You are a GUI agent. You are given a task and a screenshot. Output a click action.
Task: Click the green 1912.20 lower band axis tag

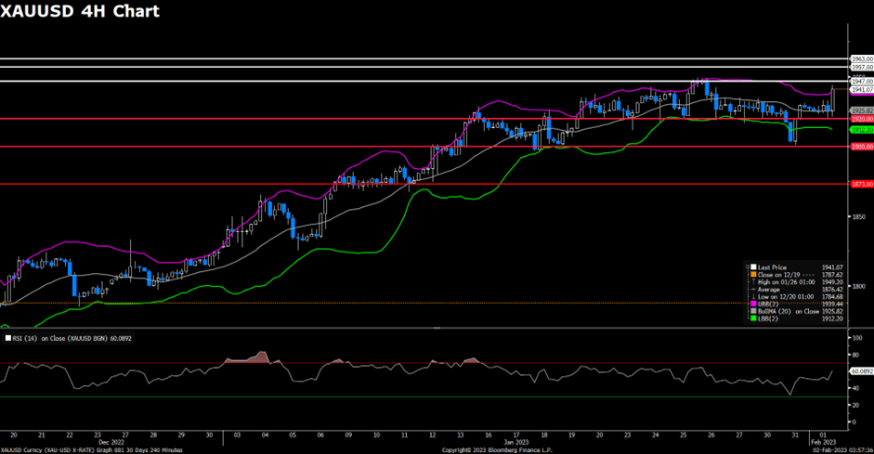coord(861,130)
